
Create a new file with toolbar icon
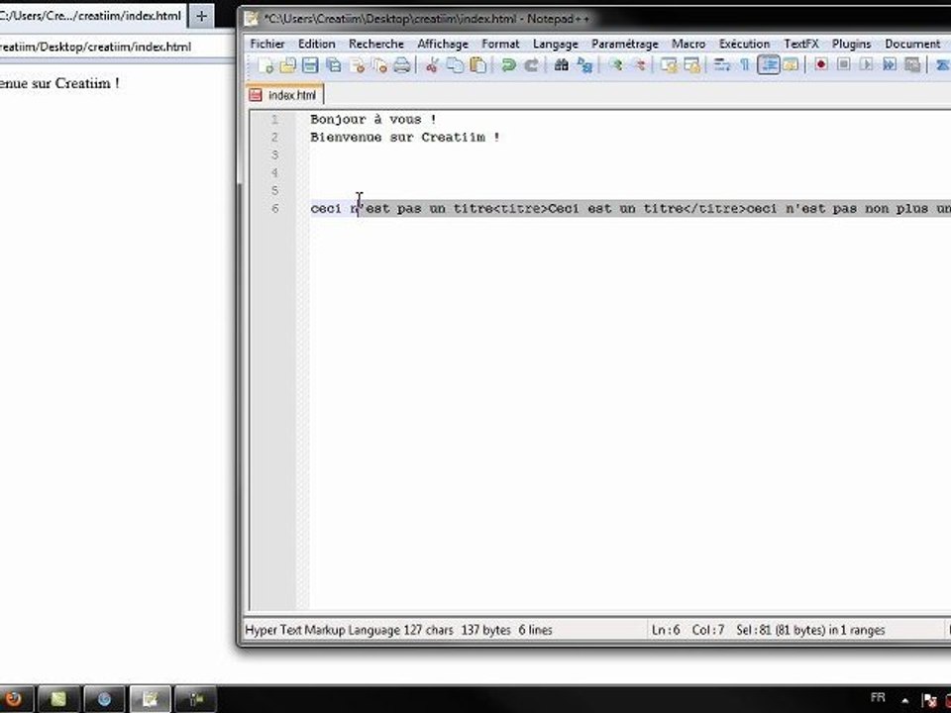[265, 65]
